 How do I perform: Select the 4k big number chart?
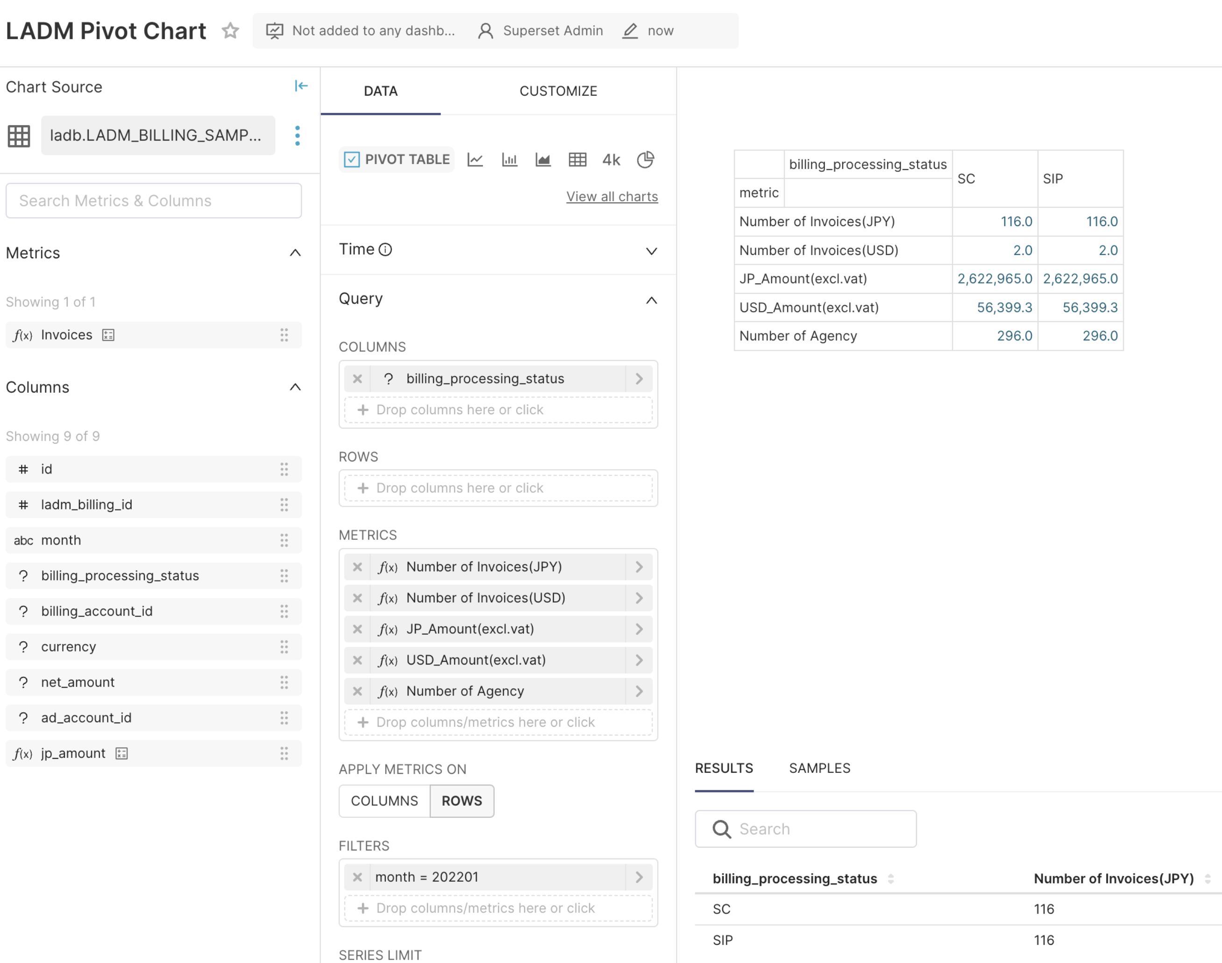611,160
